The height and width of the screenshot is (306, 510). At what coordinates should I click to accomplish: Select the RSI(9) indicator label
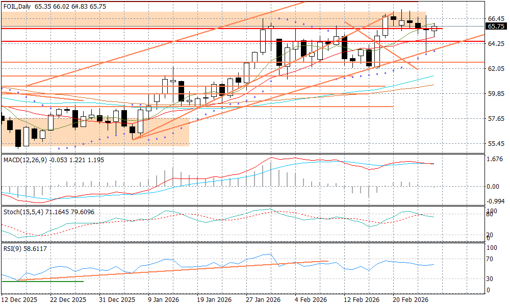coord(14,248)
